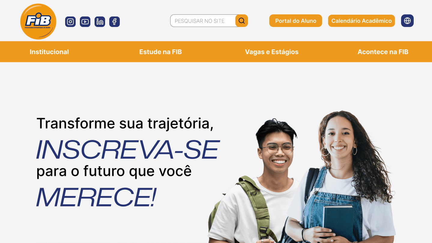Click the 'MERECE!' banner text
Image resolution: width=432 pixels, height=243 pixels.
click(96, 197)
